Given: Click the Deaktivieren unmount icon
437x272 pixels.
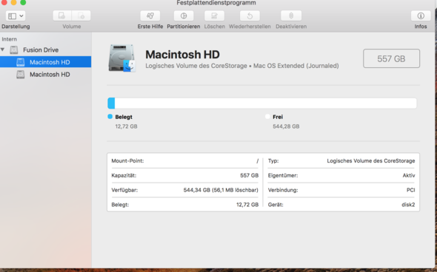Looking at the screenshot, I should pyautogui.click(x=291, y=16).
